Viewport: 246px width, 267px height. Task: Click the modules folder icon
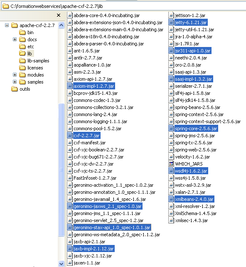[x=22, y=75]
